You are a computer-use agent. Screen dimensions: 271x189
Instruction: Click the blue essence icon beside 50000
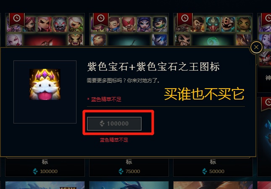click(205, 171)
